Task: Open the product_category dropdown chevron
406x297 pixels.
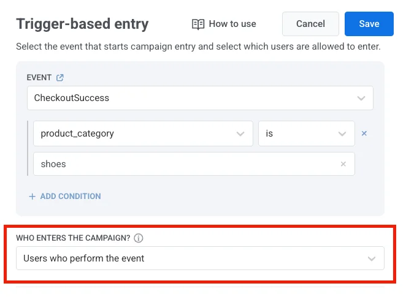Action: pyautogui.click(x=241, y=133)
